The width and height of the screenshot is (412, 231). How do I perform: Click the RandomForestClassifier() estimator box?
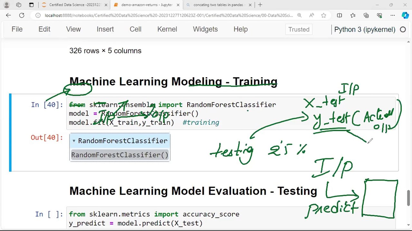120,155
